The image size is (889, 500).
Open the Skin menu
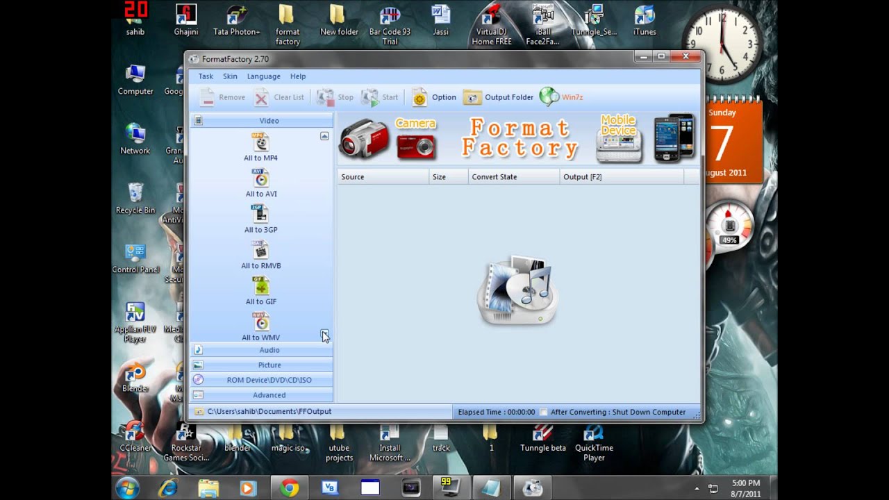coord(230,76)
